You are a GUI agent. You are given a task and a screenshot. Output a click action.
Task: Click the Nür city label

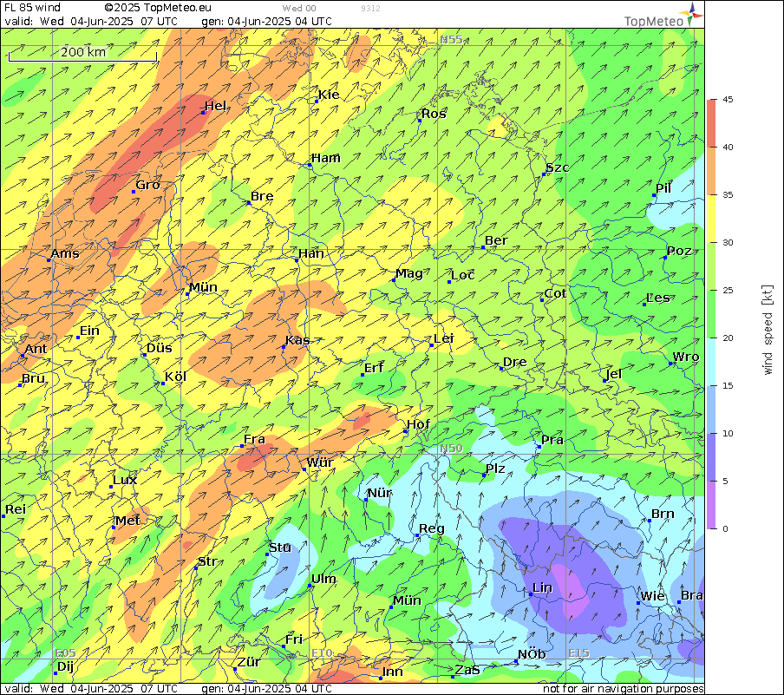click(x=380, y=493)
